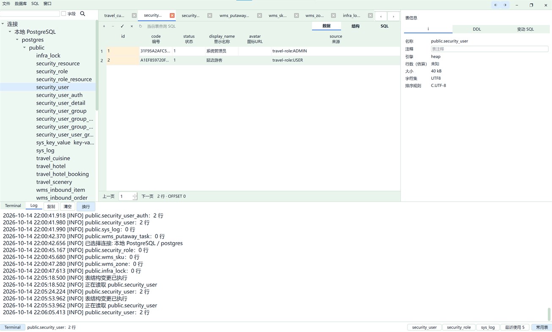552x332 pixels.
Task: Open the 数据库 menu
Action: (21, 4)
